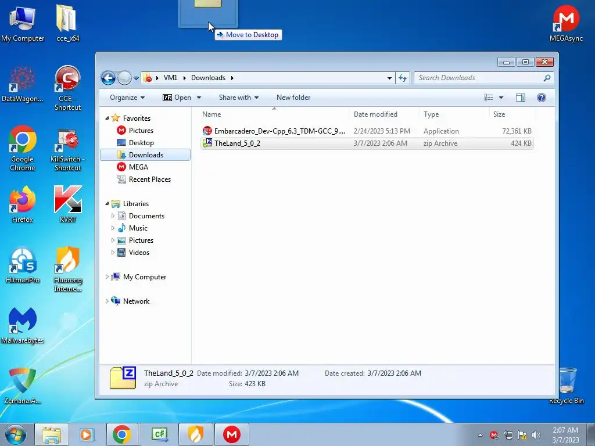Click the forward navigation arrow

(x=124, y=78)
